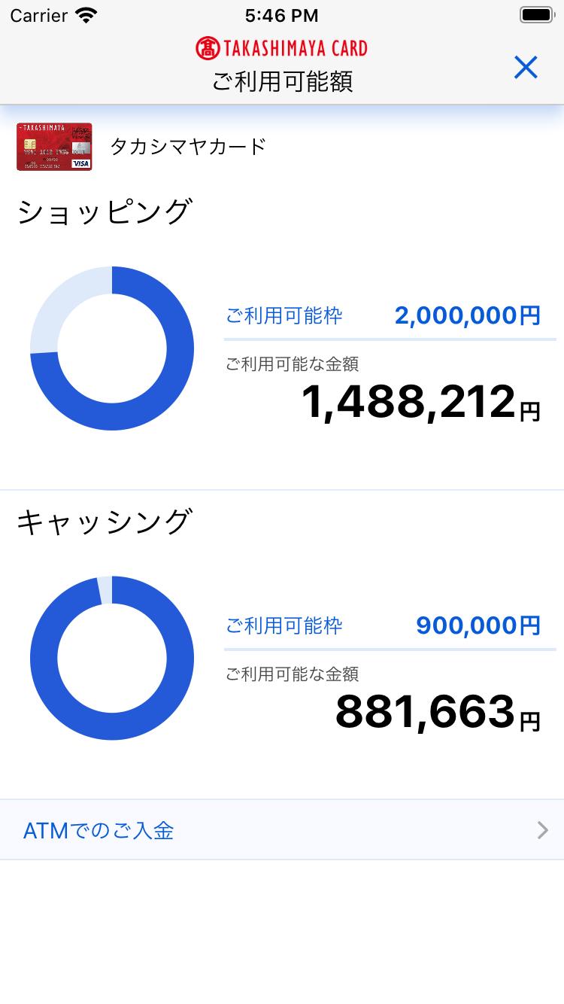This screenshot has width=564, height=1004.
Task: Tap the TAKASHIMAYA CARD header text
Action: point(295,49)
